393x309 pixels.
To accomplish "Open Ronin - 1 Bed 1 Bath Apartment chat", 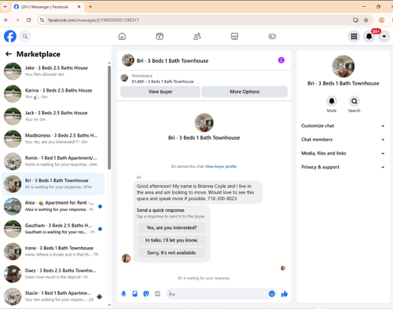I will 53,161.
